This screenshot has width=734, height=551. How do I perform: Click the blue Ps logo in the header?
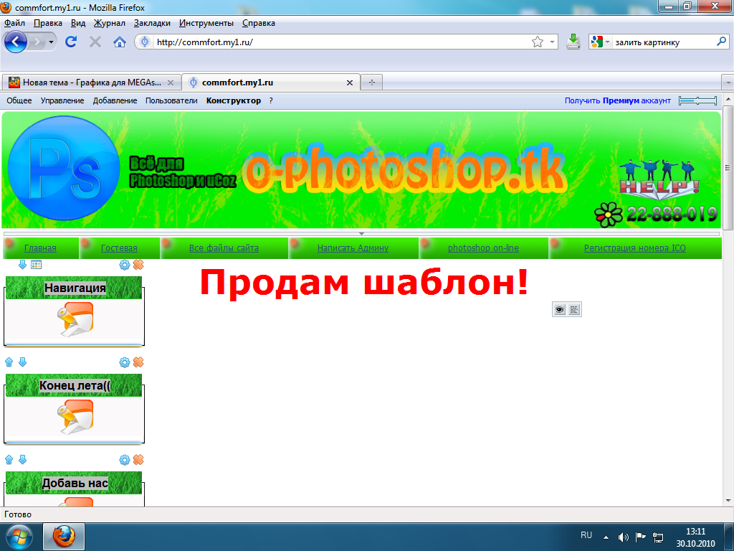click(x=64, y=168)
